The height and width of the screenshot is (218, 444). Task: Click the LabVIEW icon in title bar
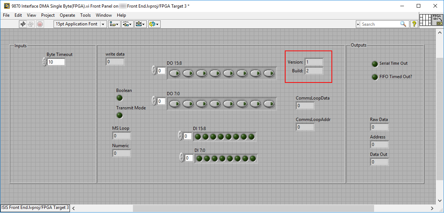point(6,6)
